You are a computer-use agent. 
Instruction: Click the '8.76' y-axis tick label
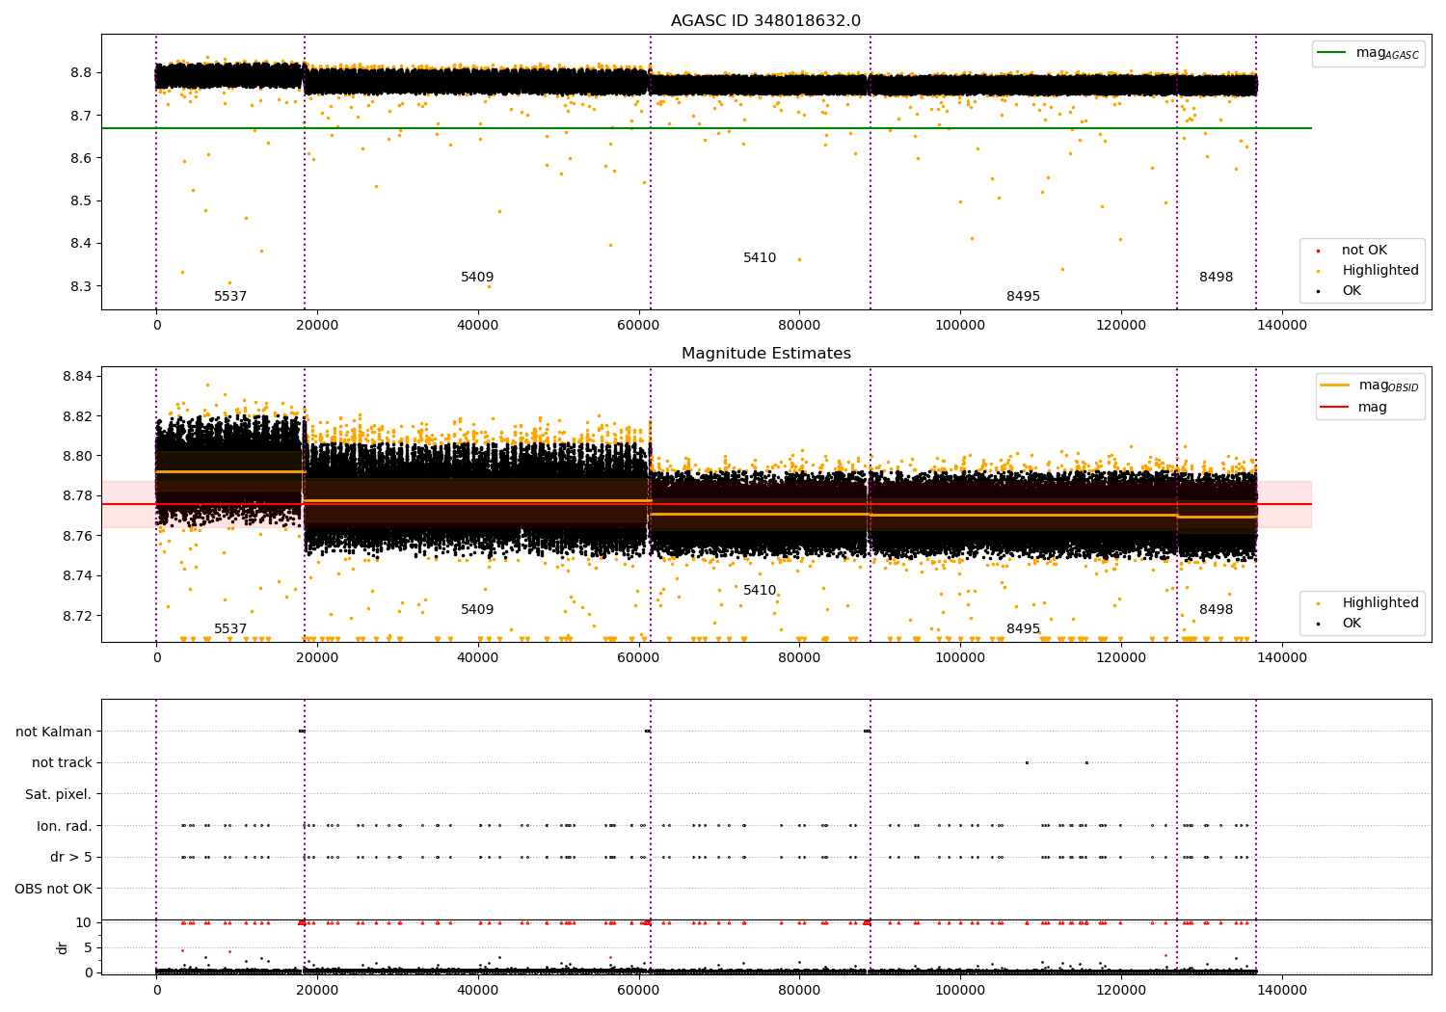coord(76,536)
